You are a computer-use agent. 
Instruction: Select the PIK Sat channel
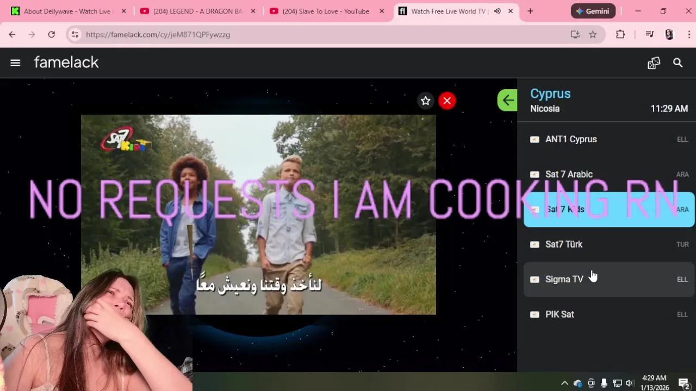tap(609, 314)
